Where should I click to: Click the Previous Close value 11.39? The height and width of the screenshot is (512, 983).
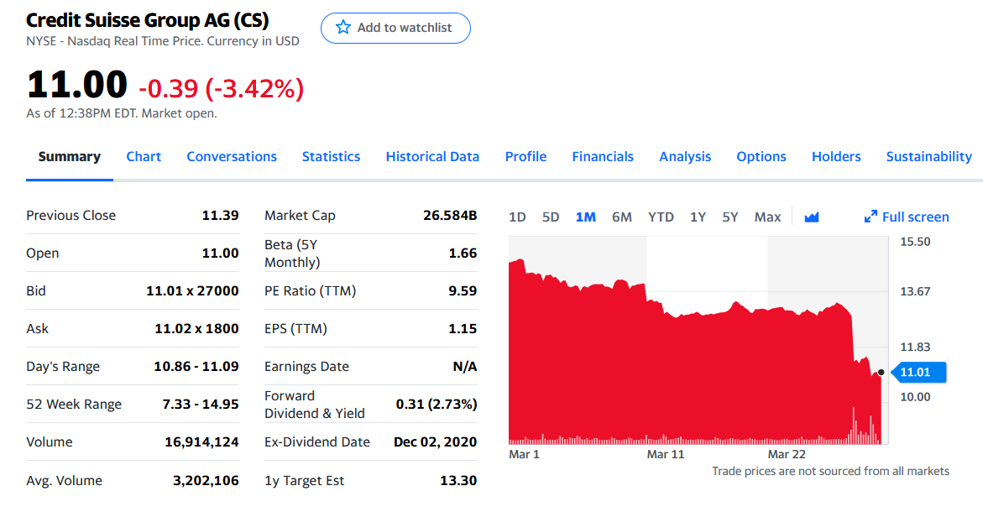click(220, 216)
